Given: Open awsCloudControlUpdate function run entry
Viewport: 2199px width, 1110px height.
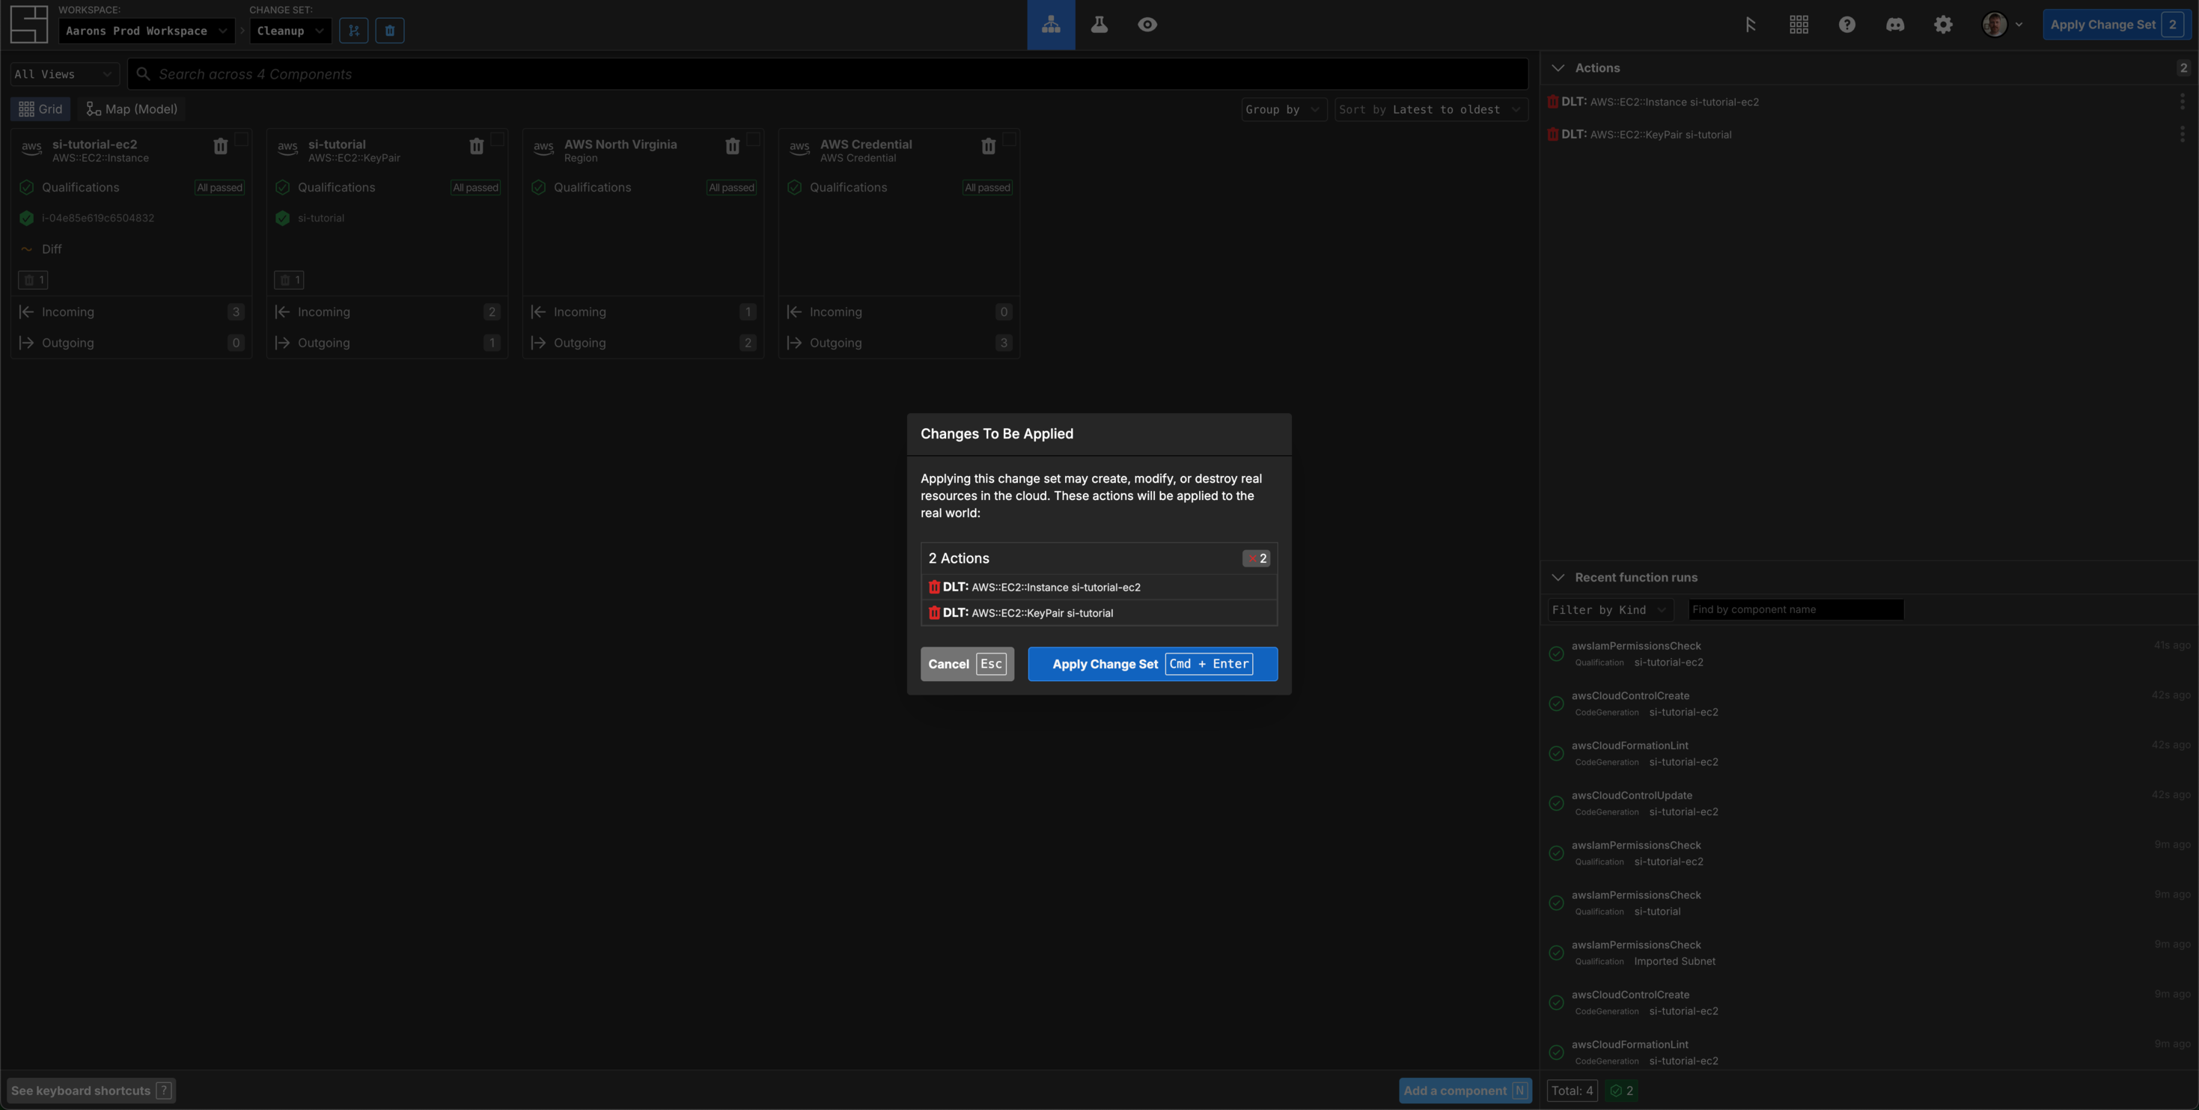Looking at the screenshot, I should pos(1870,802).
